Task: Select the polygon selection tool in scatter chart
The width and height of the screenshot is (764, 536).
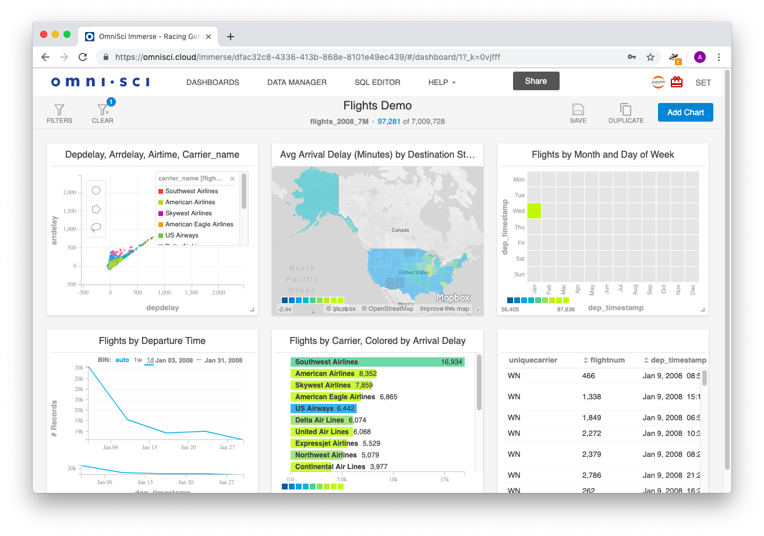Action: point(97,209)
